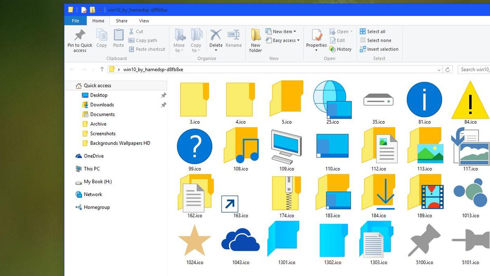Select OneDrive in navigation pane
The width and height of the screenshot is (490, 276).
click(x=90, y=156)
